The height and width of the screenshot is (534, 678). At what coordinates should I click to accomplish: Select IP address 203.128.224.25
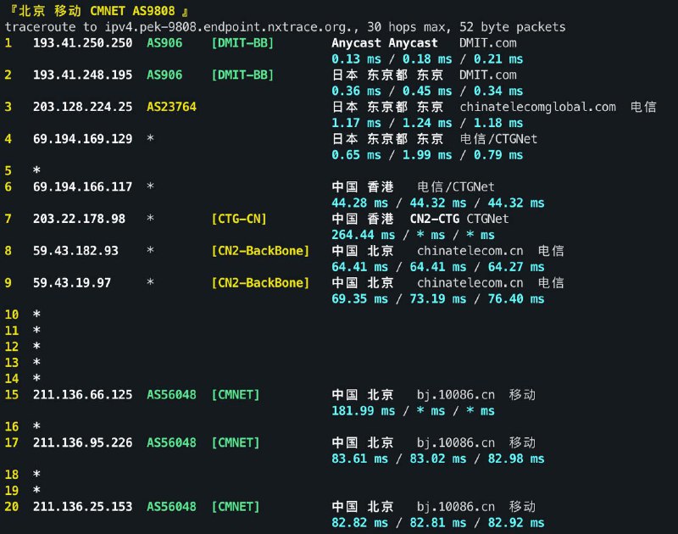82,108
